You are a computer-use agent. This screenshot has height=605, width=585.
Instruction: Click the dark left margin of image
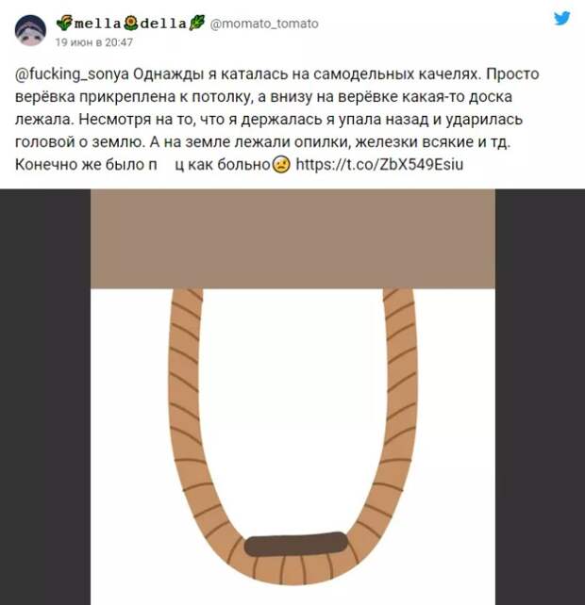(x=45, y=397)
